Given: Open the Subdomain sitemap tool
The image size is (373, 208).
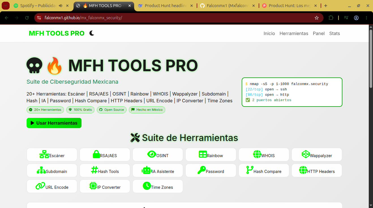Looking at the screenshot, I should point(52,170).
